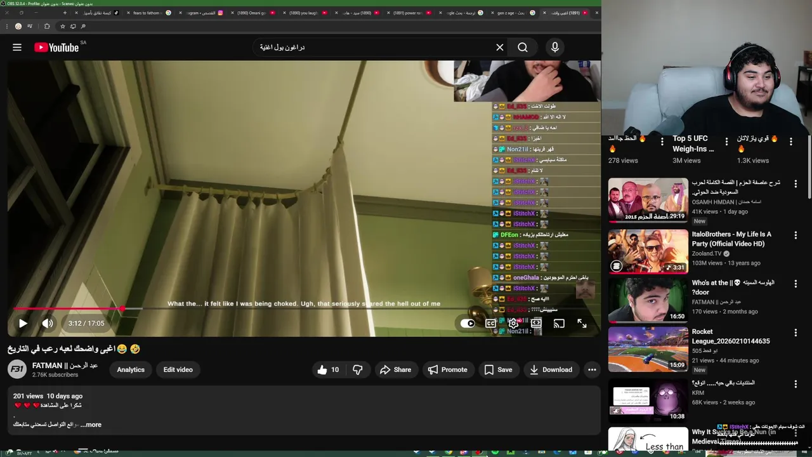Expand description with ...more
The width and height of the screenshot is (812, 457).
pyautogui.click(x=91, y=425)
